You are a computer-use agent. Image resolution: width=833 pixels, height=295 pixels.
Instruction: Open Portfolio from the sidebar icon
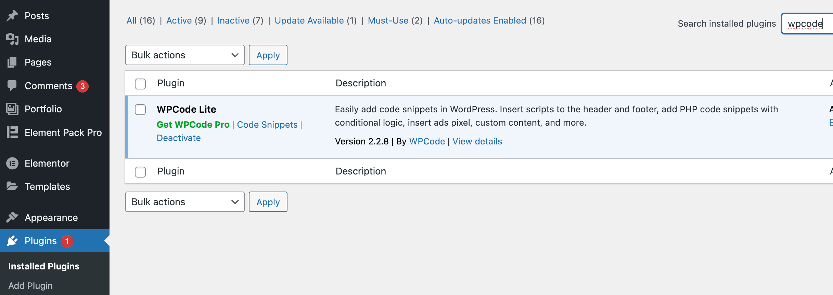click(12, 109)
